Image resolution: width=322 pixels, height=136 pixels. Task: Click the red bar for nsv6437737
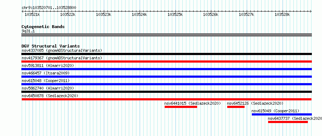pos(288,122)
